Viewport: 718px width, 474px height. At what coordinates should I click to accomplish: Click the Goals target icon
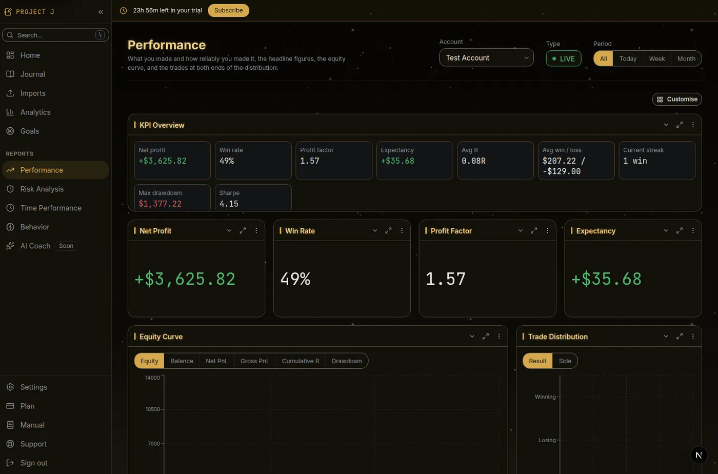10,131
